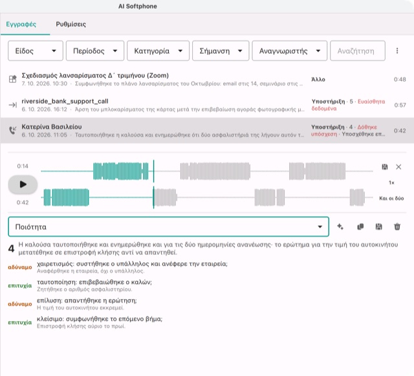
Task: Open the Εγγραφές tab
Action: pos(21,25)
